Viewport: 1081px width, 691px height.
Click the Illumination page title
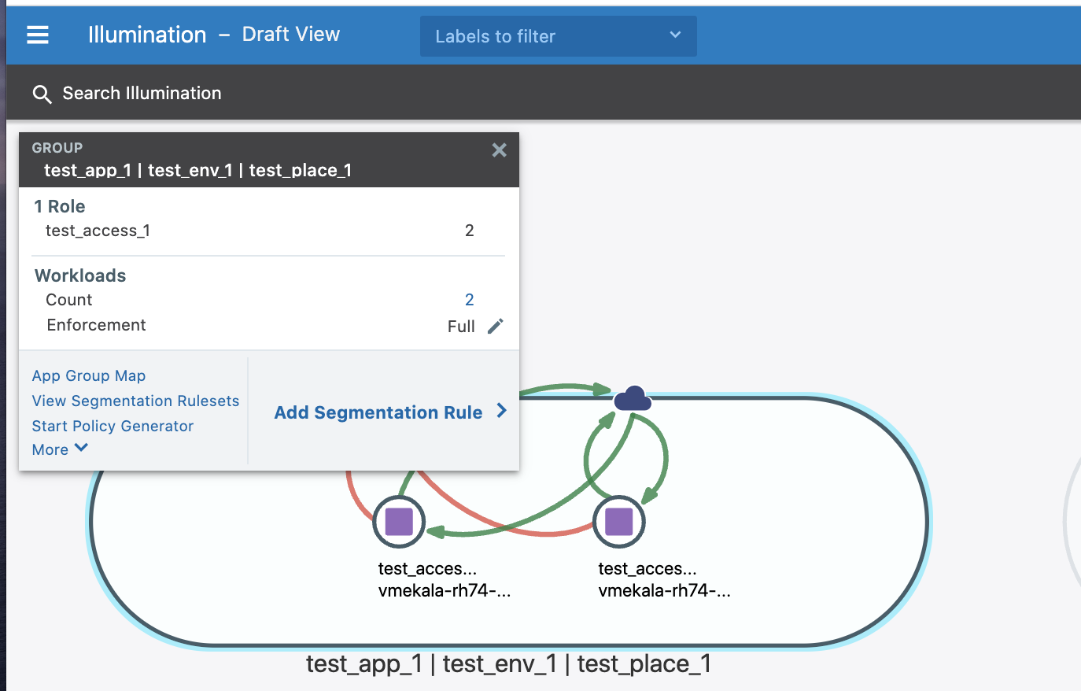(x=147, y=35)
